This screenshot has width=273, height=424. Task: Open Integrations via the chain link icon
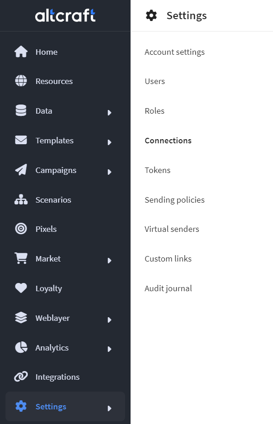point(21,377)
